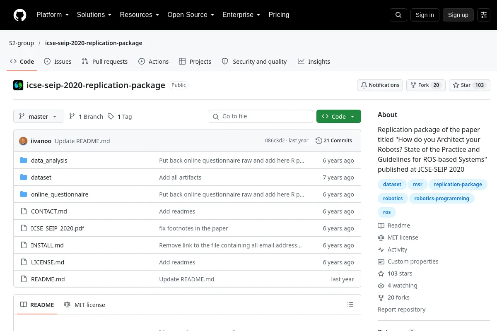497x331 pixels.
Task: Click the robotics-programming topic tag
Action: [442, 199]
